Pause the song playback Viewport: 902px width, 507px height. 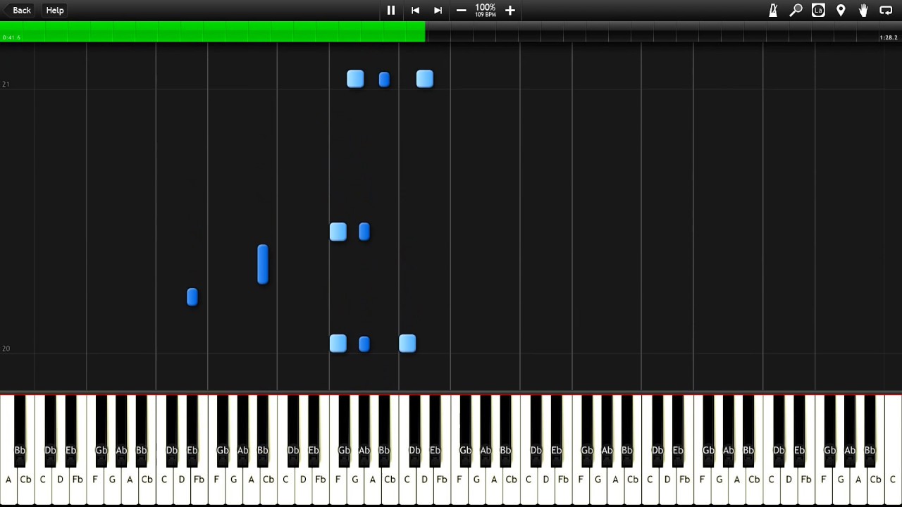391,10
